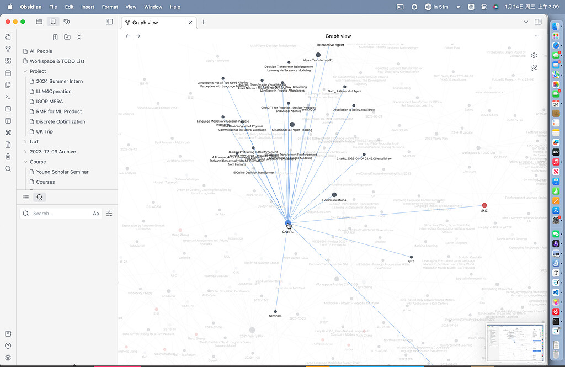Toggle match case with the Aa button
Image resolution: width=565 pixels, height=367 pixels.
pyautogui.click(x=95, y=213)
